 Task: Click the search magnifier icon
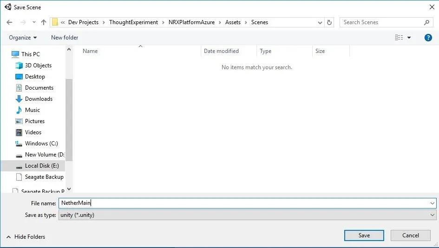coord(427,22)
